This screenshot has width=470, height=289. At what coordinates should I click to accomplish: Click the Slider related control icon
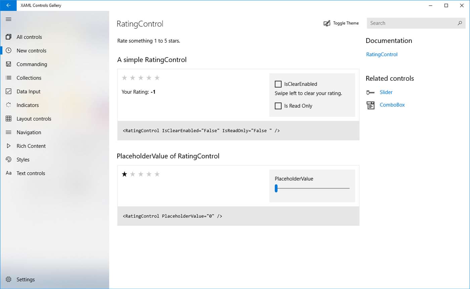370,92
